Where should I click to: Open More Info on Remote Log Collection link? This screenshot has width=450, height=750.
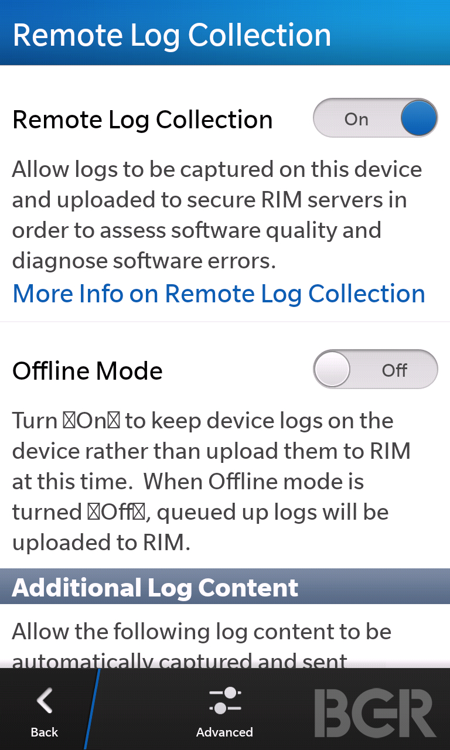(219, 293)
